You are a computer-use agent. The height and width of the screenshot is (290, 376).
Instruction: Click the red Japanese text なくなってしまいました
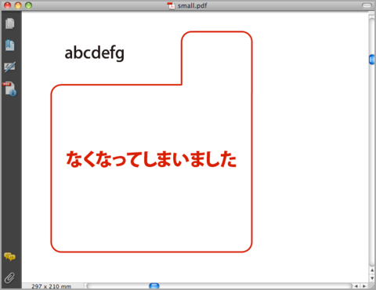coord(151,159)
